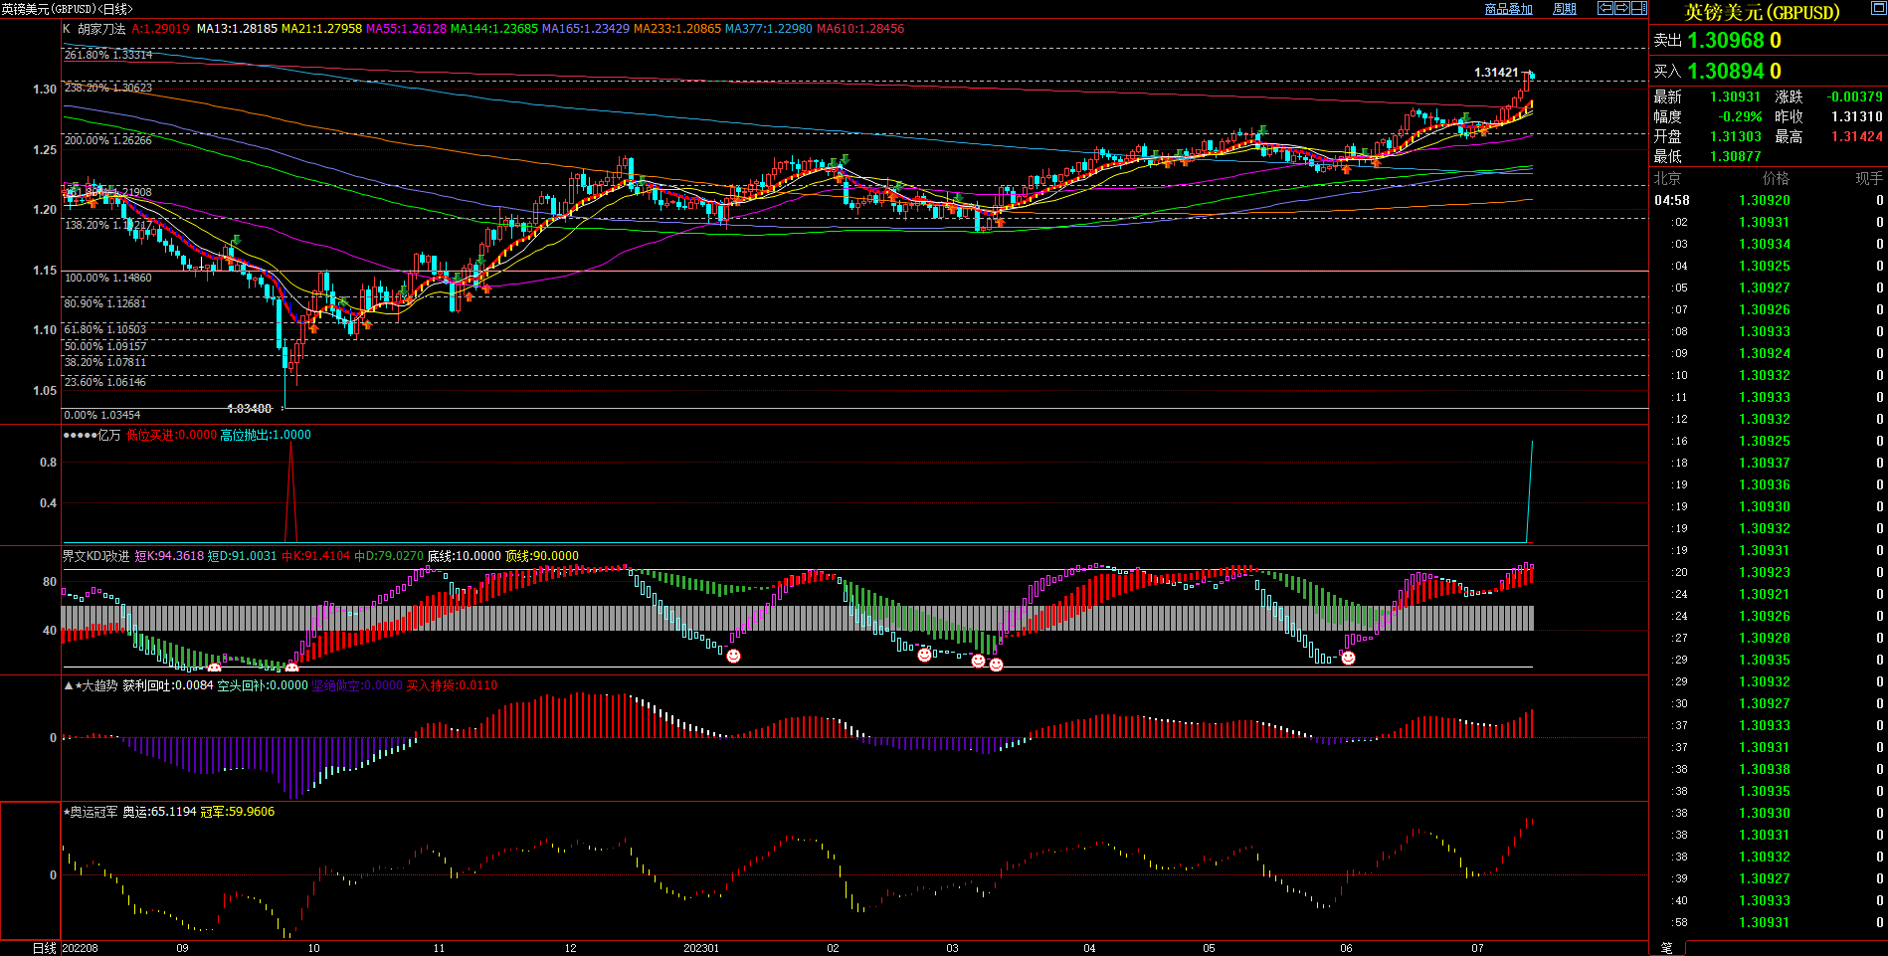Click the ★ icon next to 奥运冠军
This screenshot has height=956, width=1888.
(x=66, y=813)
